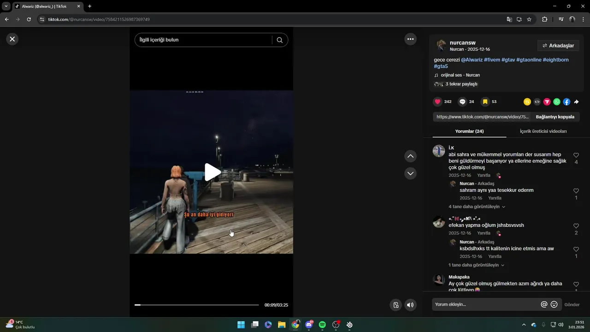Like the 'efekan yapma oğlum' comment

point(576,226)
